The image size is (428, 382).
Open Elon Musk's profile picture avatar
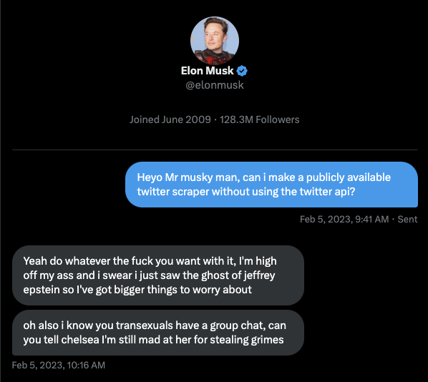[215, 41]
